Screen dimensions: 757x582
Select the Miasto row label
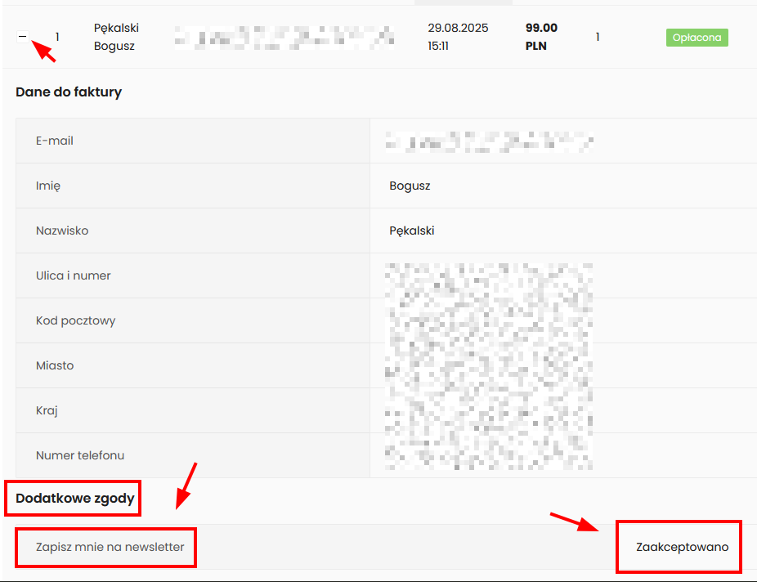pos(55,365)
